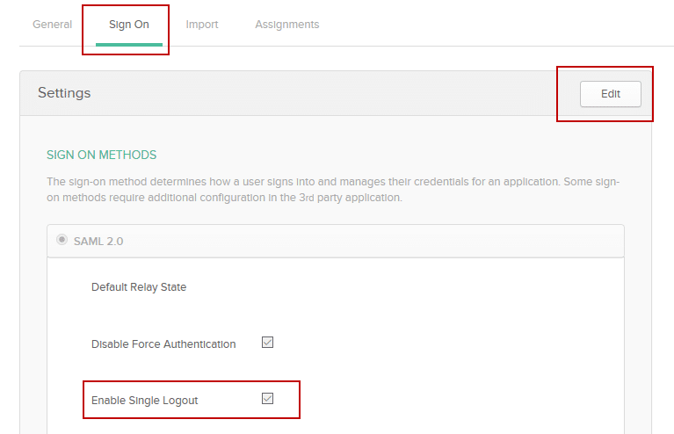Click the SAML 2.0 header bar's blank area
Viewport: 674px width, 434px height.
pos(369,241)
